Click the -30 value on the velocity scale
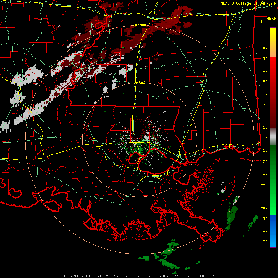The image size is (278, 278). coord(264,173)
